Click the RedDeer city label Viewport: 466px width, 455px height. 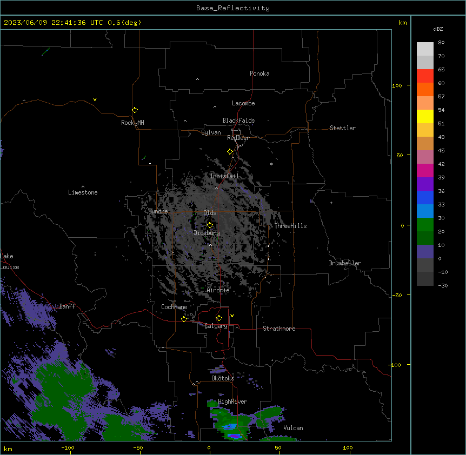tap(238, 138)
